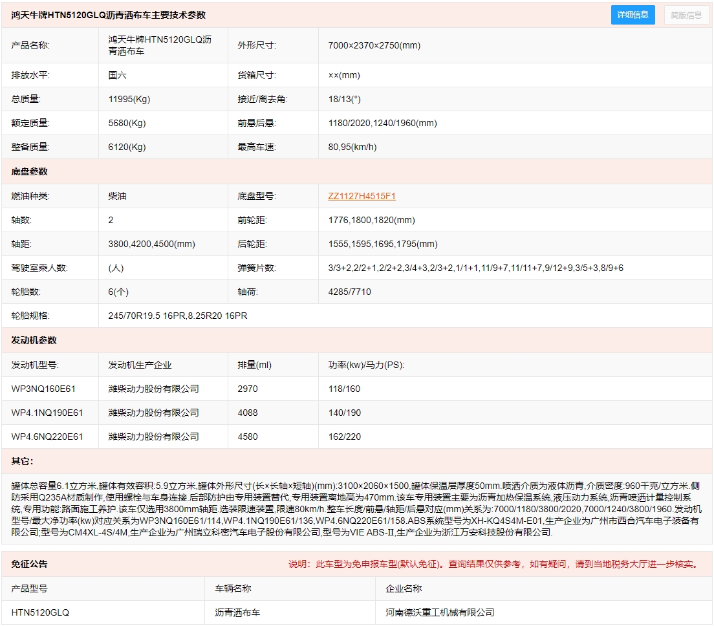Select overhang value 1180/2020,1240/1960(mm)

pyautogui.click(x=382, y=123)
